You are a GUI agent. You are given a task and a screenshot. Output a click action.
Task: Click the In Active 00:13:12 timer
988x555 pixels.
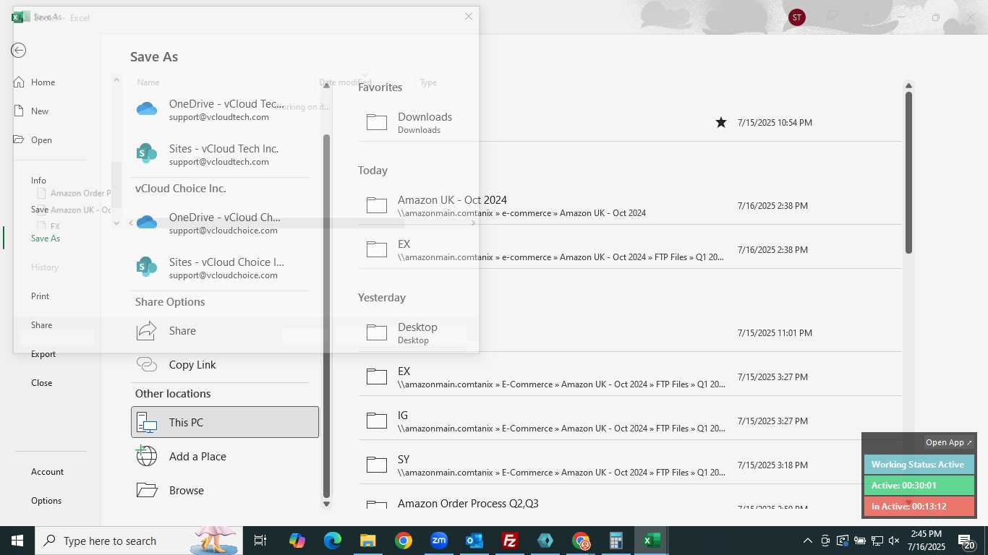pyautogui.click(x=919, y=507)
